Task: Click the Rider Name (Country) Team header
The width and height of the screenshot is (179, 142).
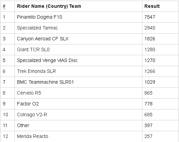Action: pyautogui.click(x=49, y=6)
